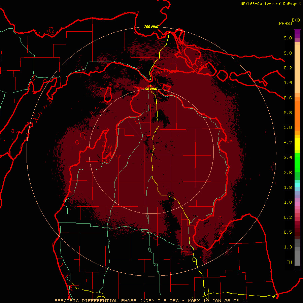303x303 pixels.
Task: Click the -1.3 value on color scale
Action: point(287,247)
